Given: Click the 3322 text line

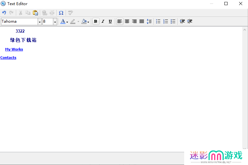Looking at the screenshot, I should coord(20,31).
